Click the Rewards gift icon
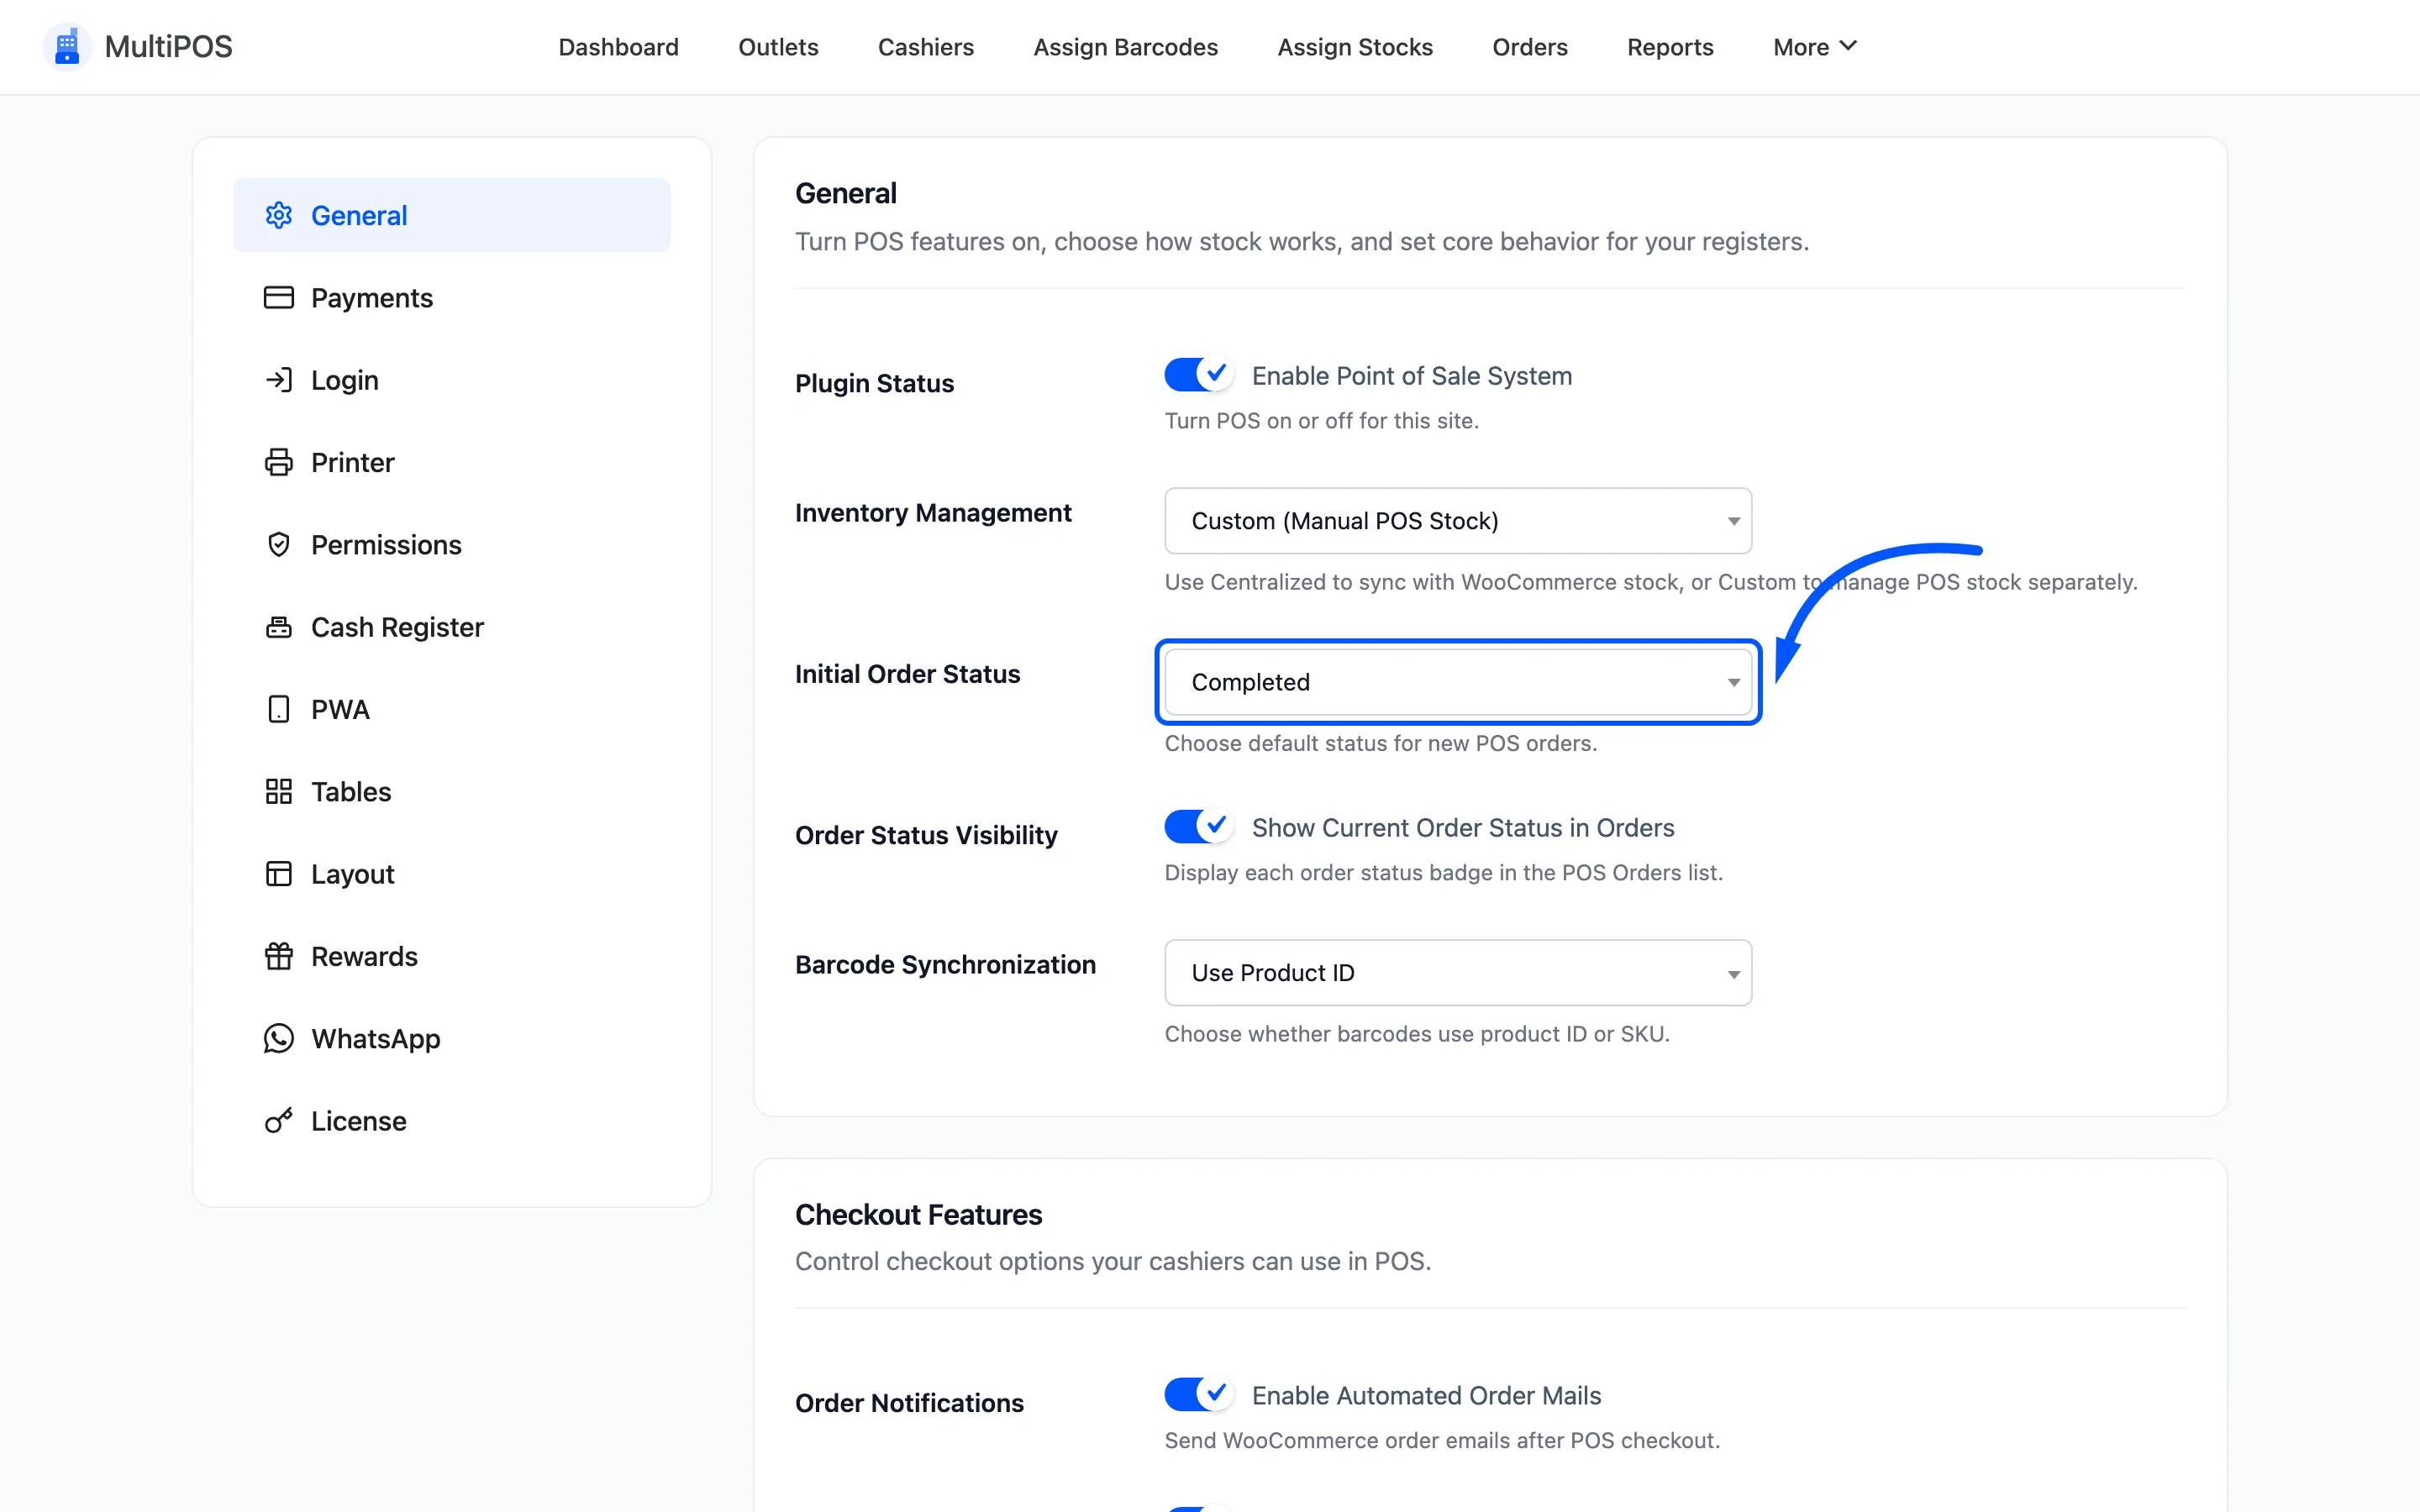The width and height of the screenshot is (2420, 1512). (x=278, y=956)
